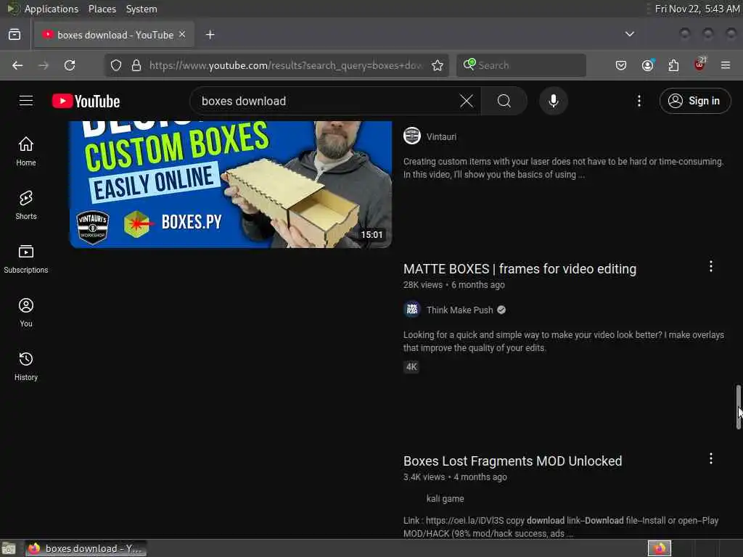This screenshot has height=557, width=743.
Task: Open the YouTube hamburger guide menu
Action: (26, 101)
